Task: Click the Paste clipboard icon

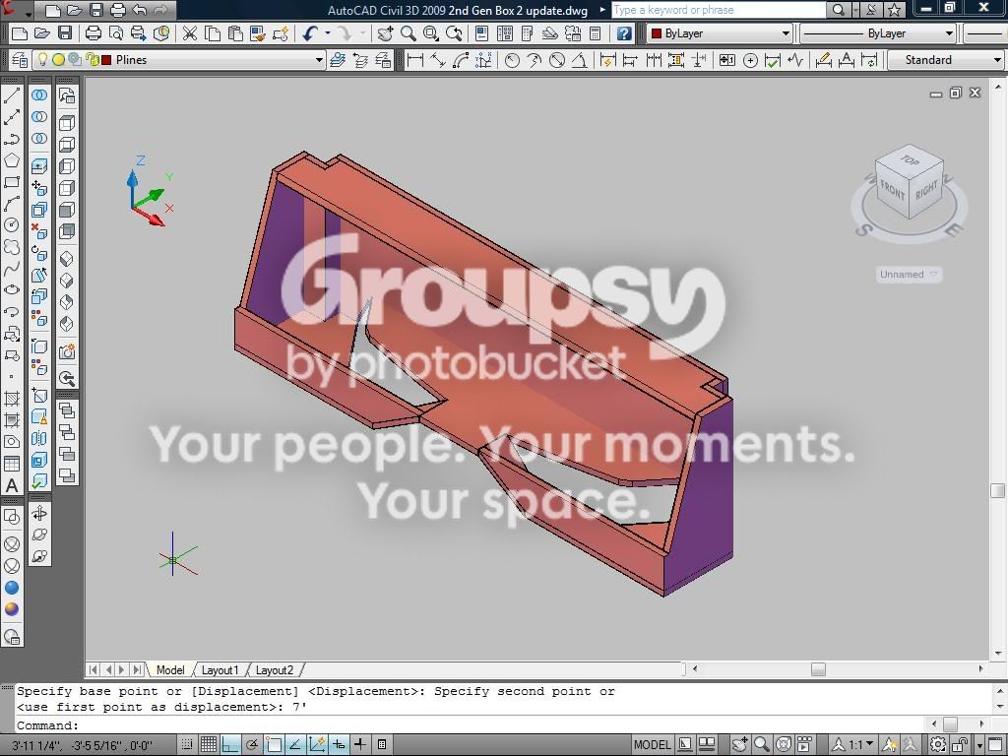Action: coord(235,33)
